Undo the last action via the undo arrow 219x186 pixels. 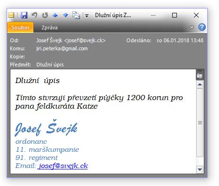(34, 15)
